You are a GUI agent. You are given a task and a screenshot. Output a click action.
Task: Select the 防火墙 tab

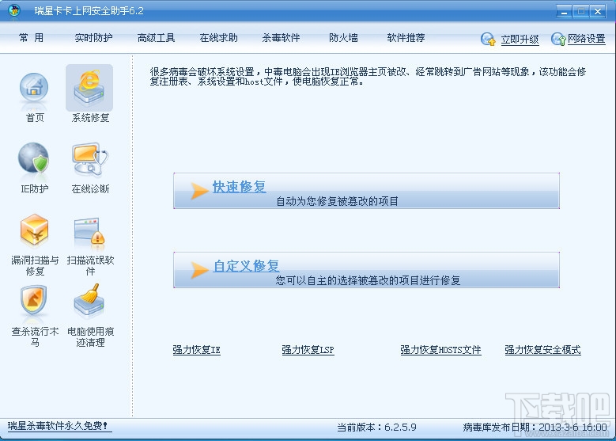point(343,38)
